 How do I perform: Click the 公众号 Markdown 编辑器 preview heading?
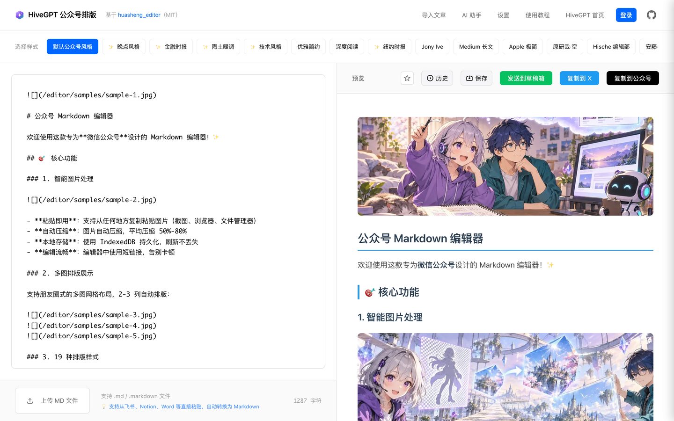[420, 239]
